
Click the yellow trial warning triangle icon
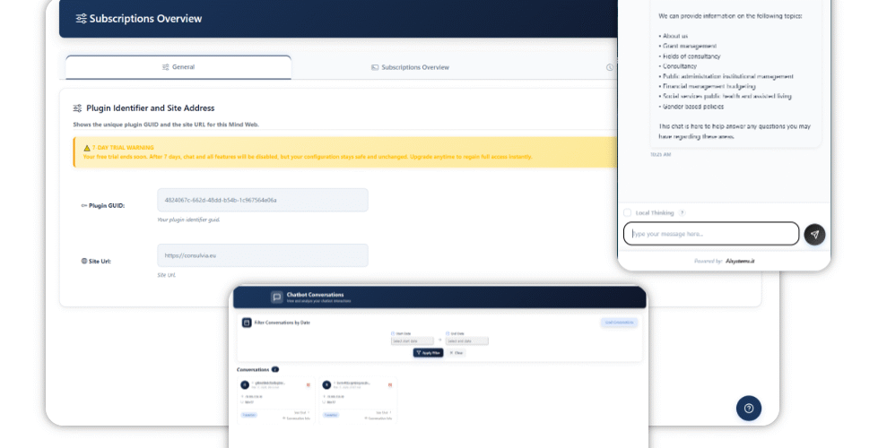click(x=86, y=147)
